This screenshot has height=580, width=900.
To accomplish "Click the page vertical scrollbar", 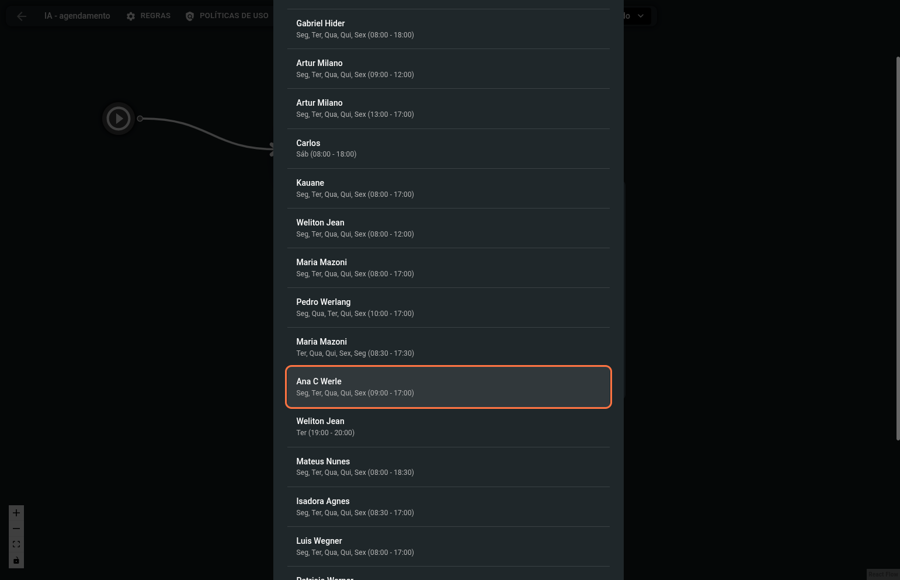I will pos(898,248).
